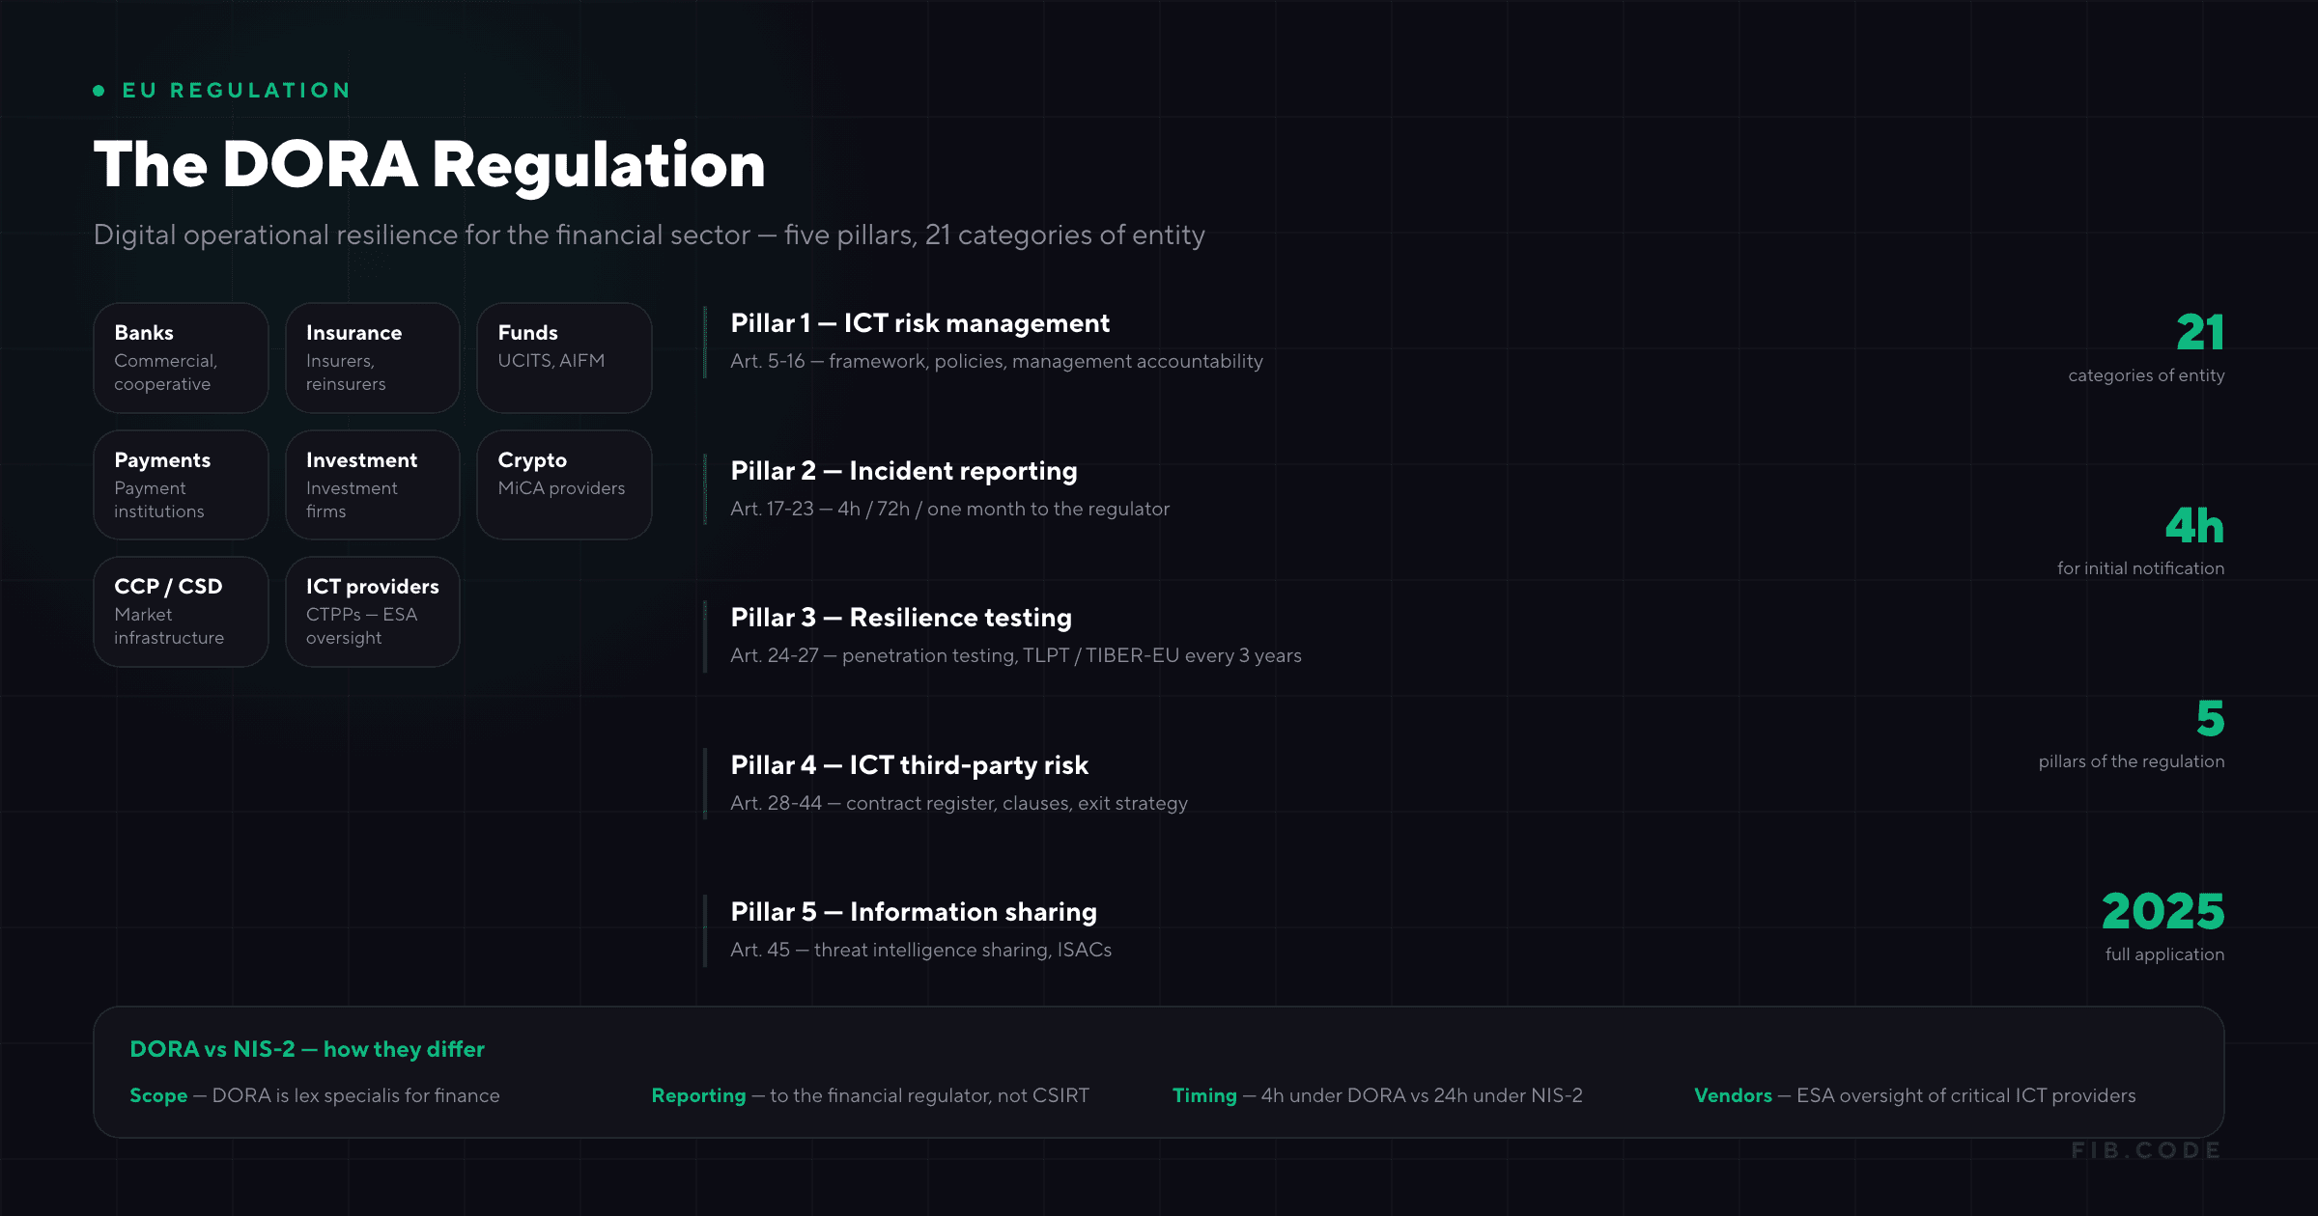Click the Payments institutions card
The image size is (2318, 1216).
coord(181,484)
